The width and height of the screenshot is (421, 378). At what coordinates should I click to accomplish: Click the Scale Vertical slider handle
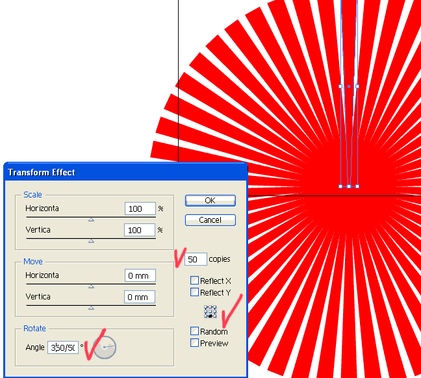[x=92, y=241]
